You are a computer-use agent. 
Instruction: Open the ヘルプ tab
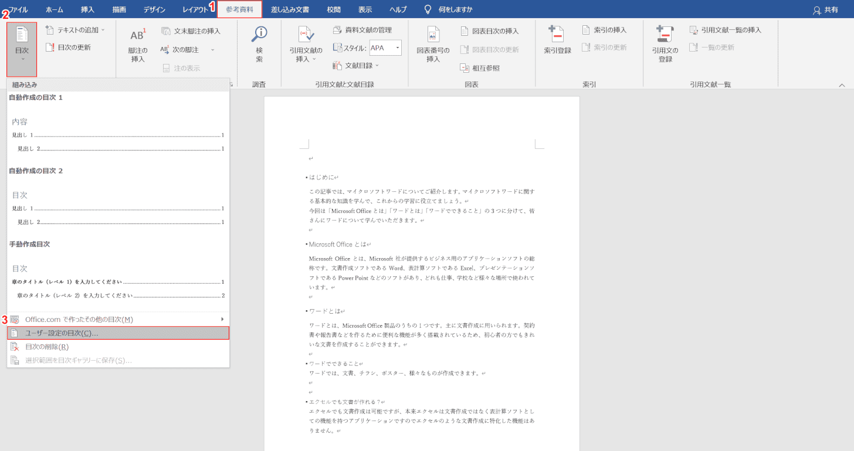click(398, 9)
